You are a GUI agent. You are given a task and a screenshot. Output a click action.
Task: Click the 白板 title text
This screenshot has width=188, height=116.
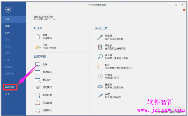pos(107,94)
